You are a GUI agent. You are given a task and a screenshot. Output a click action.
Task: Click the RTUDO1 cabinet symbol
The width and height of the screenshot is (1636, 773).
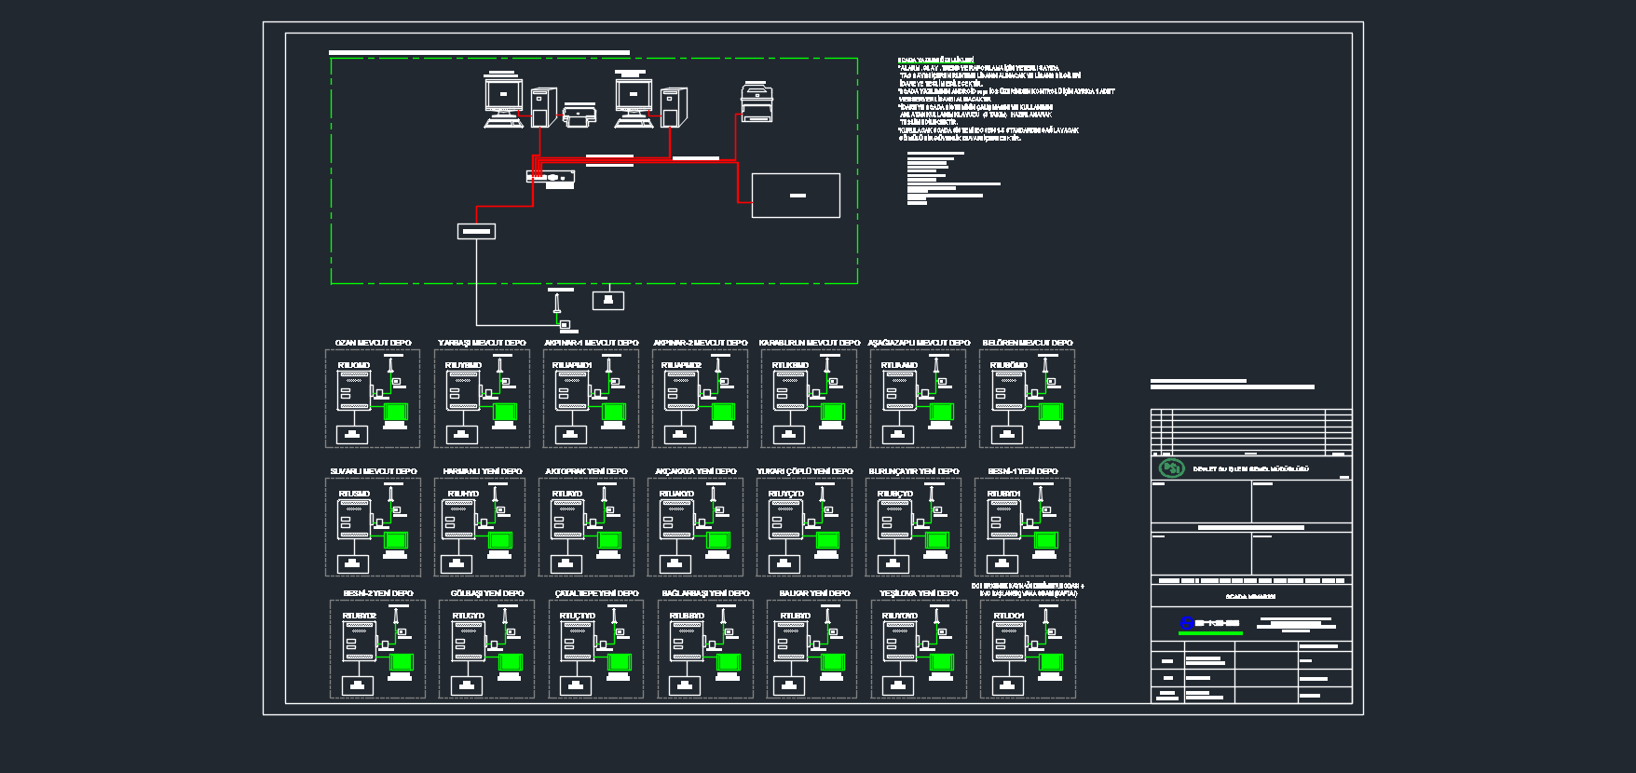(x=1008, y=642)
